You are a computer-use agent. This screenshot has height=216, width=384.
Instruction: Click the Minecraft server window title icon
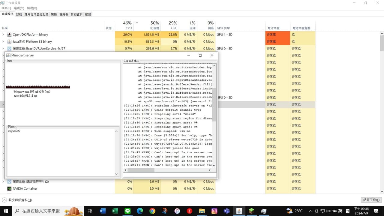[x=8, y=55]
